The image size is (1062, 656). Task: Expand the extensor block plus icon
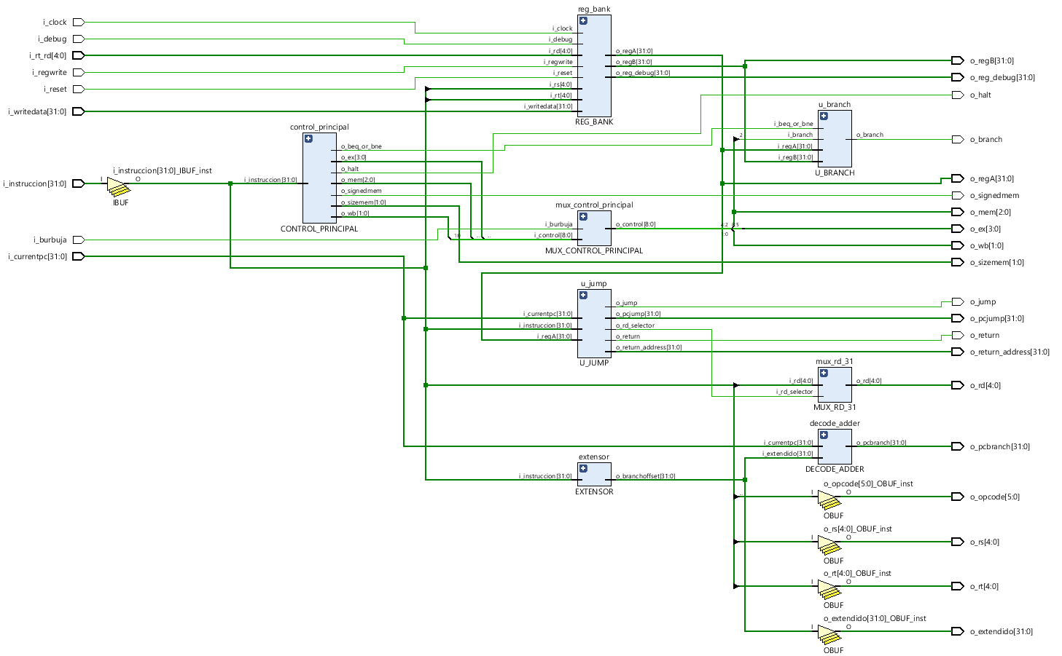click(x=583, y=468)
